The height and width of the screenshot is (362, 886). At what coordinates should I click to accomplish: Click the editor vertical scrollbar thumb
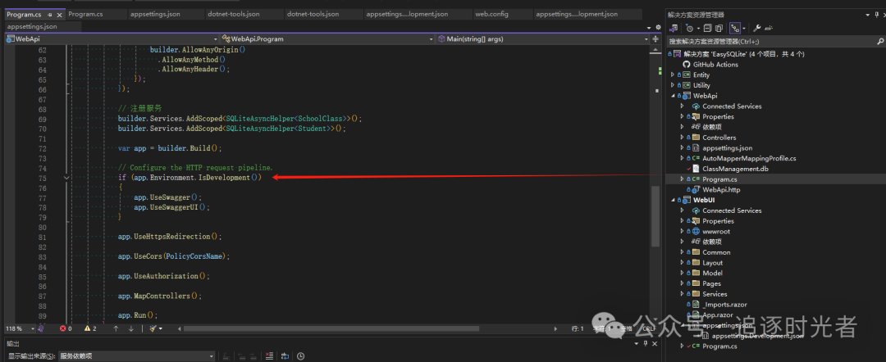pos(655,215)
